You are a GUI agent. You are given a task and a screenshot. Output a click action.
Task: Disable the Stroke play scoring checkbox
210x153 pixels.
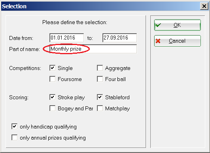click(x=52, y=97)
